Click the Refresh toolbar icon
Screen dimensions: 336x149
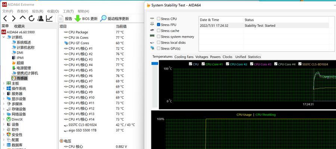31,19
